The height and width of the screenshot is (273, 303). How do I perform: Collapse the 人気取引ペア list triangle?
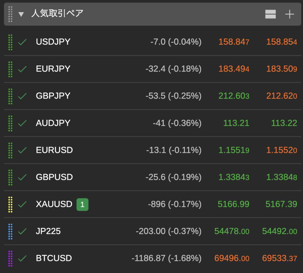(x=21, y=14)
